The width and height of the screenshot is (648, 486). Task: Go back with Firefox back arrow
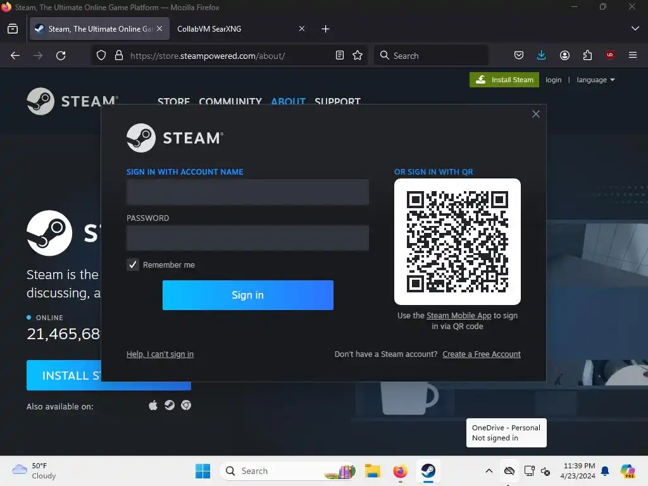[15, 56]
